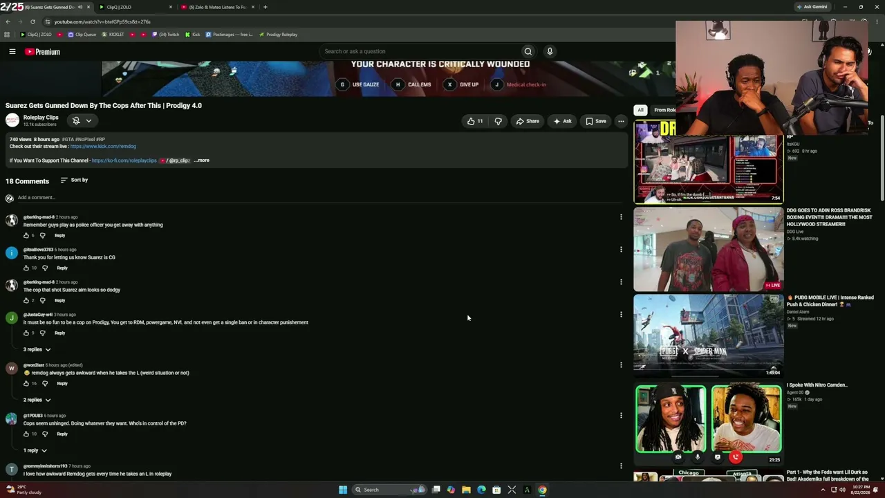The width and height of the screenshot is (885, 498).
Task: Open options for the 'remdog always gets awkward' comment
Action: click(x=621, y=365)
